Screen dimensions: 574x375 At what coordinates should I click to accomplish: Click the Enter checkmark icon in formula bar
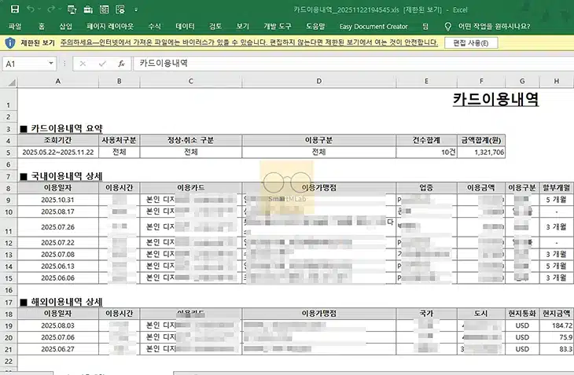coord(102,64)
